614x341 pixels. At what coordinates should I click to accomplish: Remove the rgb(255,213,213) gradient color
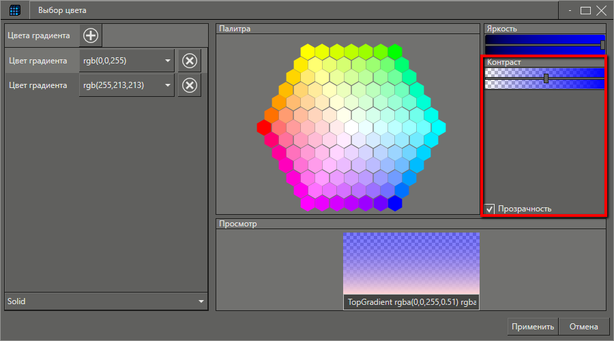[190, 85]
